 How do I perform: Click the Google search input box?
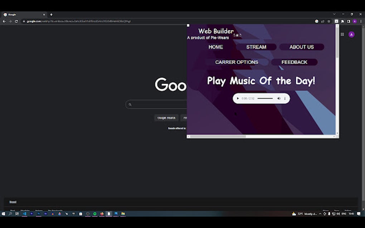[156, 104]
